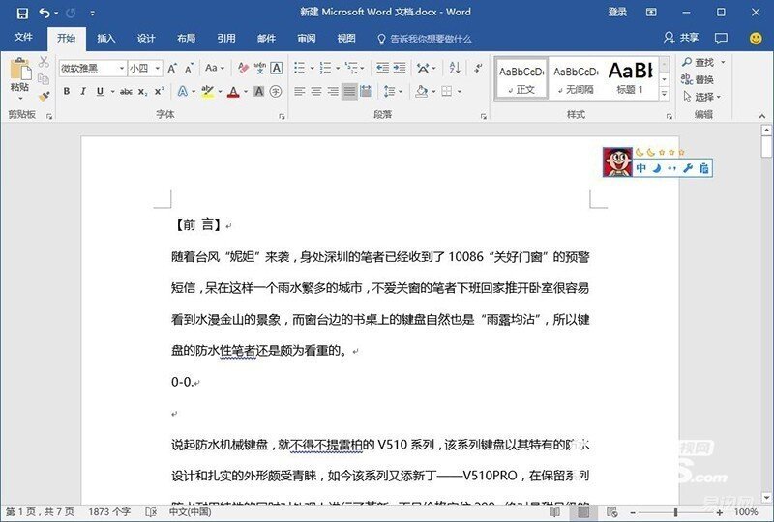This screenshot has width=774, height=522.
Task: Cut selection with the scissors icon
Action: pyautogui.click(x=44, y=61)
